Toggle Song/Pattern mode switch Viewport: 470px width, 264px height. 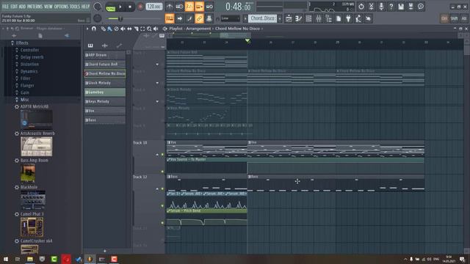(111, 7)
